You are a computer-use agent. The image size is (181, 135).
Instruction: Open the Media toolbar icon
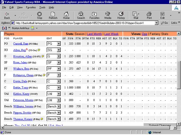tap(108, 14)
